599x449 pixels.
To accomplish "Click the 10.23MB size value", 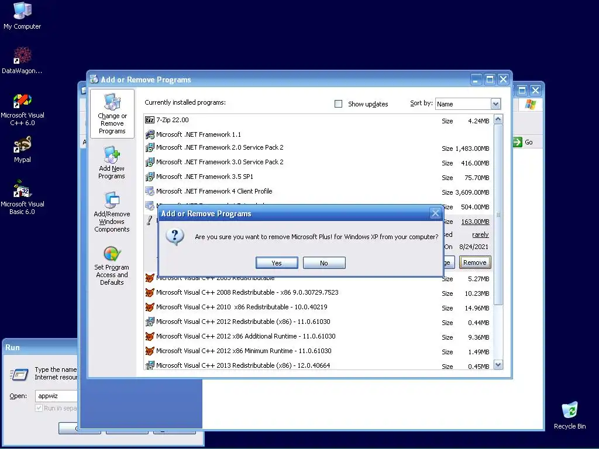I will (x=477, y=293).
